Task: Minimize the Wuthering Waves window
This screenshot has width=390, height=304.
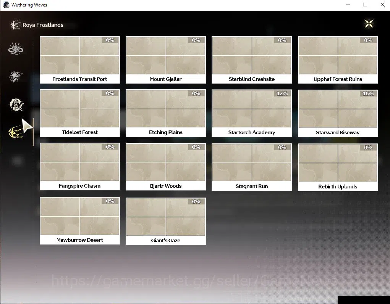Action: [x=348, y=5]
